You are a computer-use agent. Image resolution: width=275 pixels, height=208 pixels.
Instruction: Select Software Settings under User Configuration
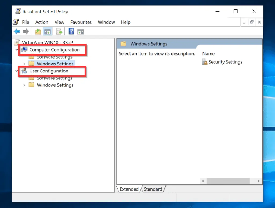point(54,78)
